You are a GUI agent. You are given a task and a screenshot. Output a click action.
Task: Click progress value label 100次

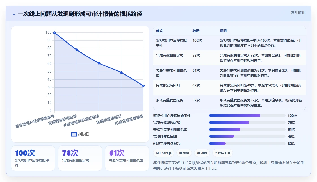coord(292,116)
